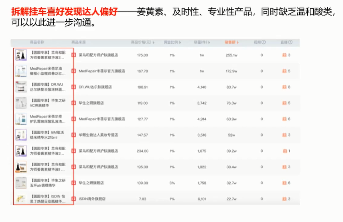
Task: Open 菜鸟和配方师护肤旗舰店 link in 175.00 row
Action: point(98,55)
